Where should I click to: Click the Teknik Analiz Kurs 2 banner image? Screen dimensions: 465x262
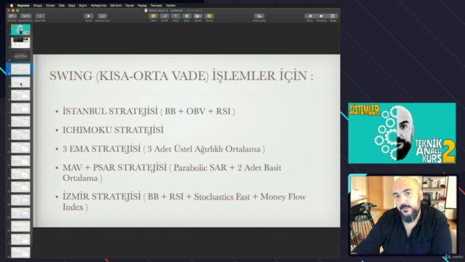coord(402,133)
